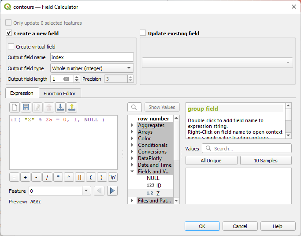Tick the Create virtual field checkbox
Viewport: 301px width, 236px height.
point(11,46)
